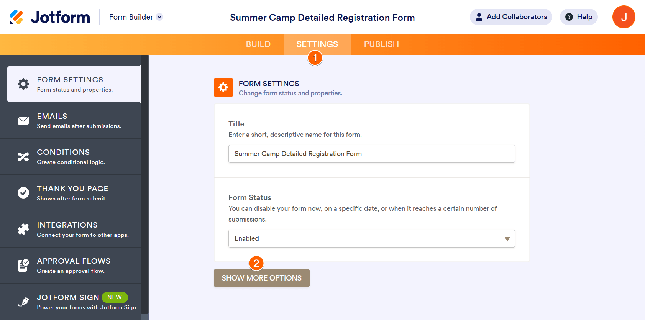The width and height of the screenshot is (645, 320).
Task: Select the Settings tab
Action: pyautogui.click(x=317, y=44)
